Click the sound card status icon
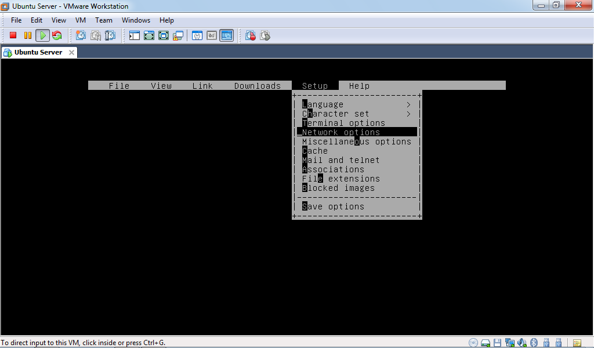 (x=521, y=343)
